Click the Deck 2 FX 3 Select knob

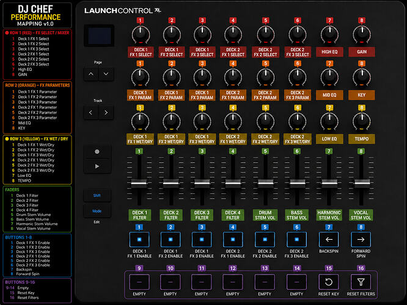[x=298, y=35]
